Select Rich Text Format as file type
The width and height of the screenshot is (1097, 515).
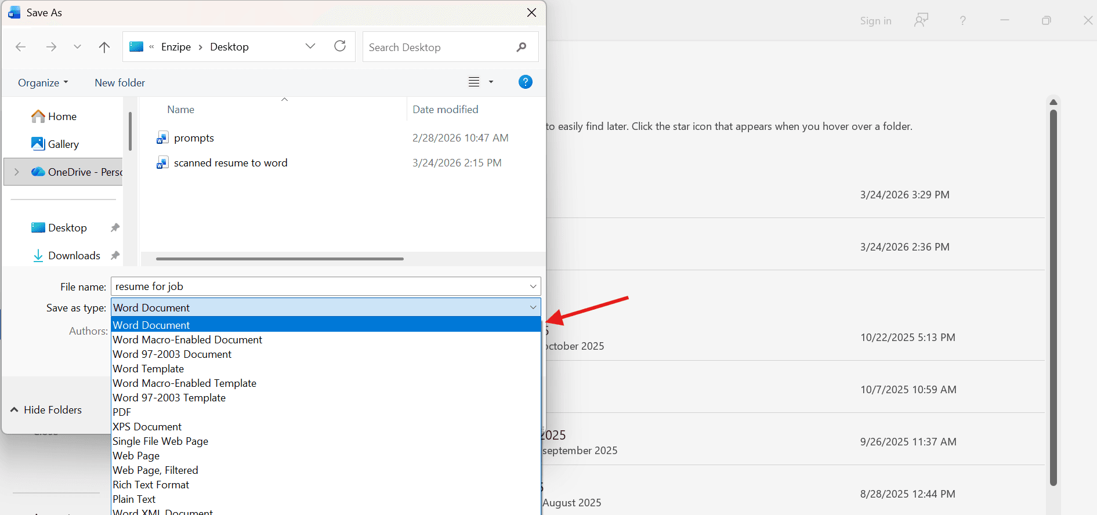tap(151, 485)
